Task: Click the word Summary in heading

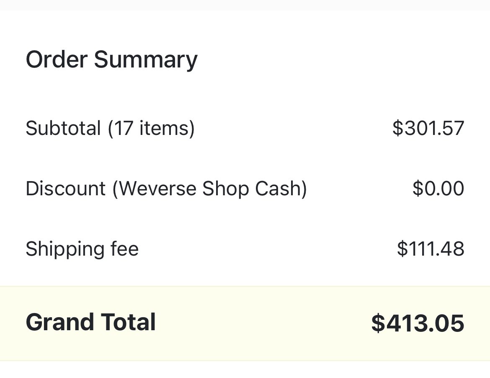Action: [146, 60]
